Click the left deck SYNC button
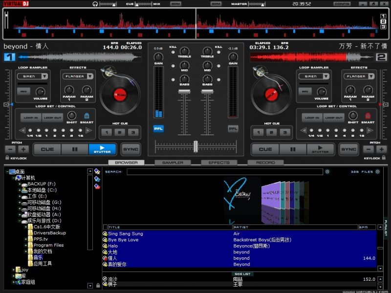The image size is (391, 293). click(130, 149)
